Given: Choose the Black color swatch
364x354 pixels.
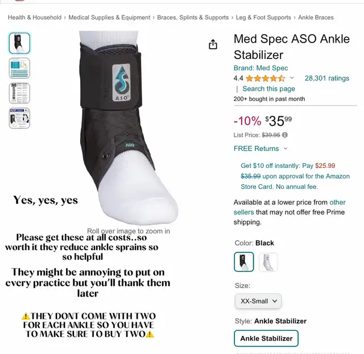Looking at the screenshot, I should [244, 262].
